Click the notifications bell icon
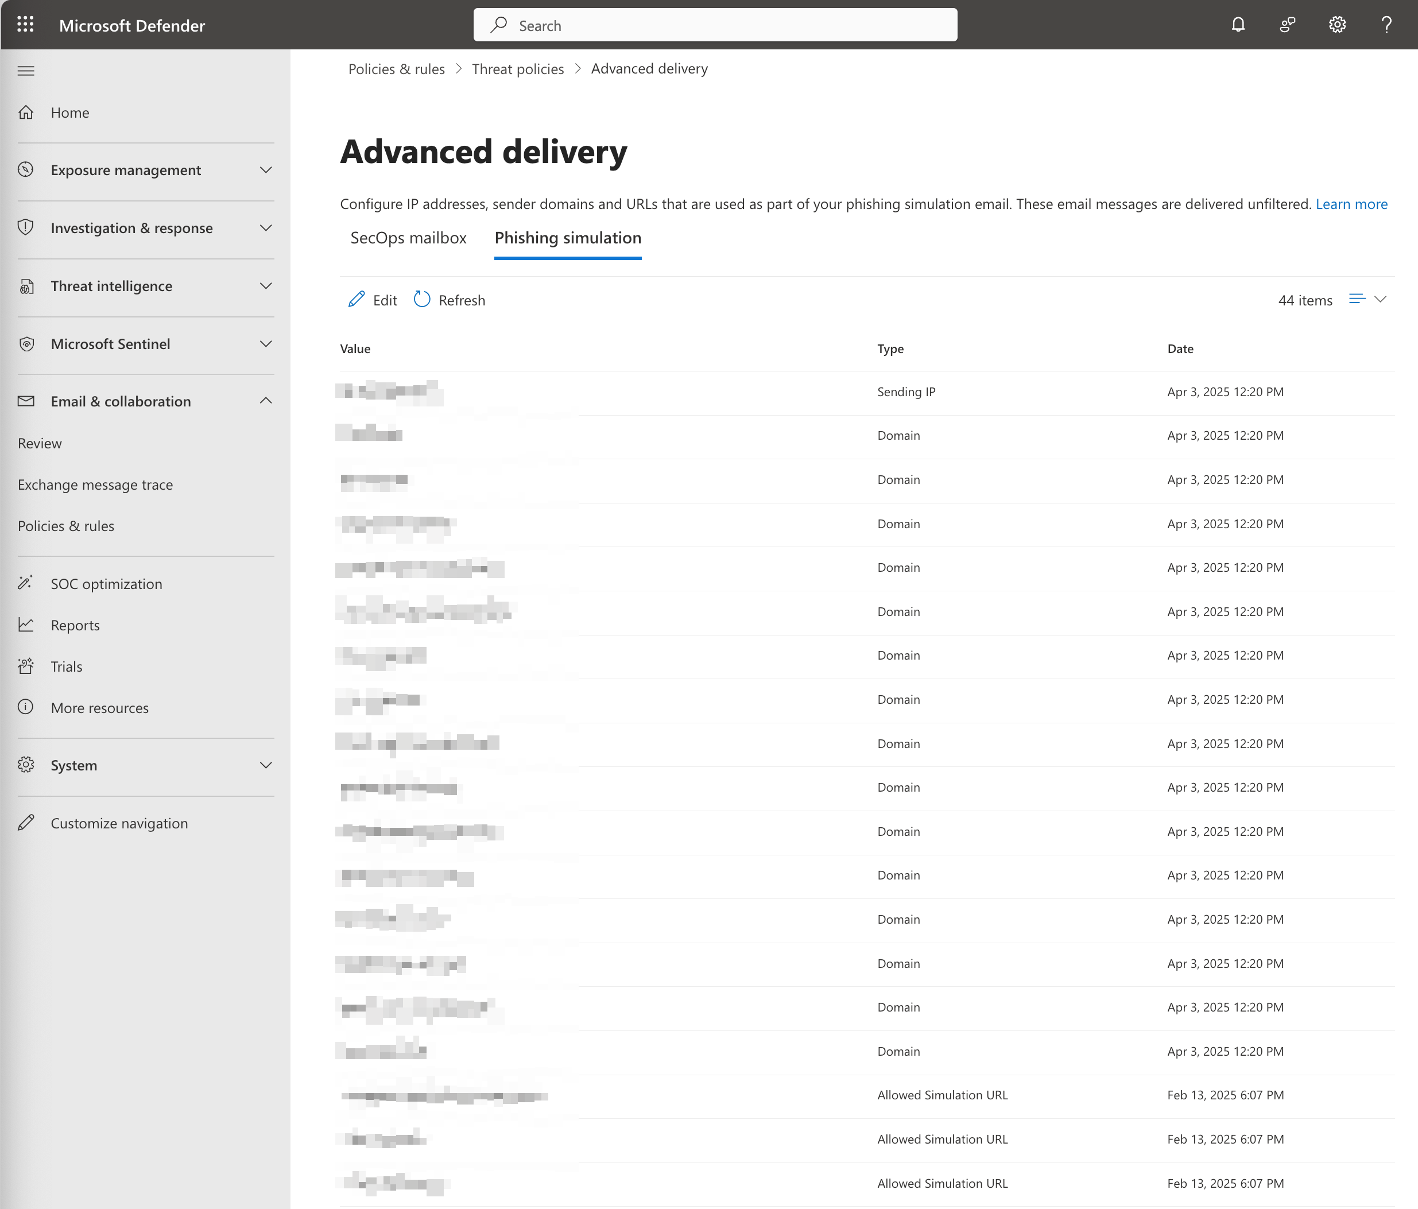The width and height of the screenshot is (1418, 1209). tap(1238, 25)
